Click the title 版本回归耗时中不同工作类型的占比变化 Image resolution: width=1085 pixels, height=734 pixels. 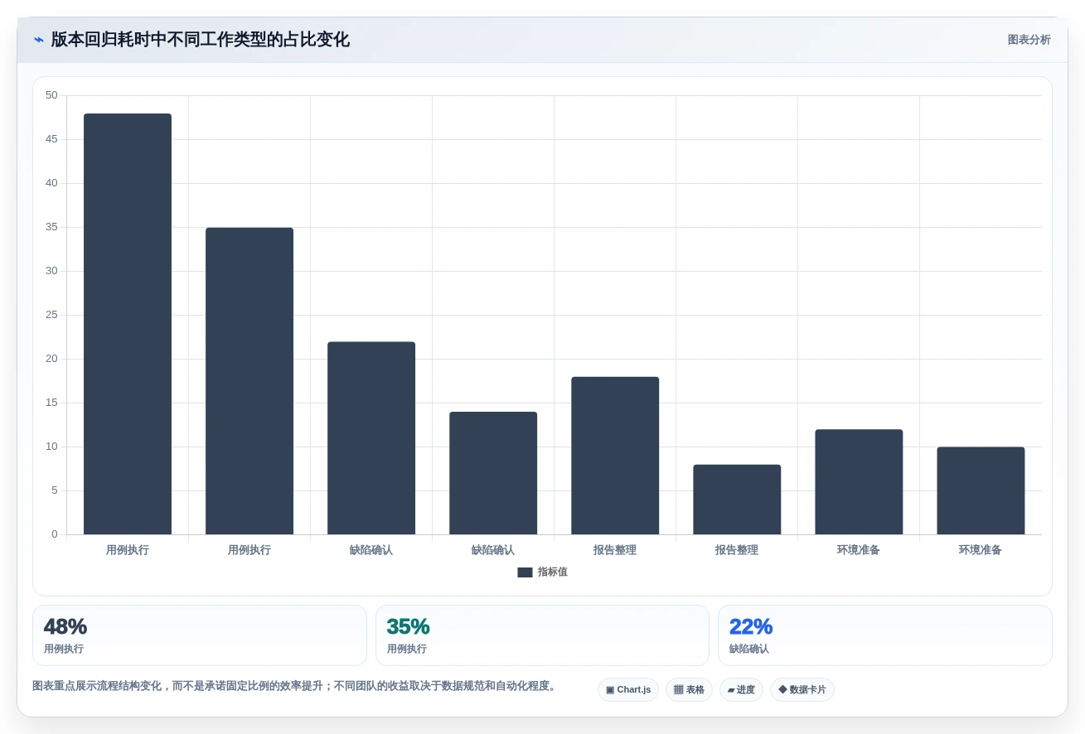point(200,40)
